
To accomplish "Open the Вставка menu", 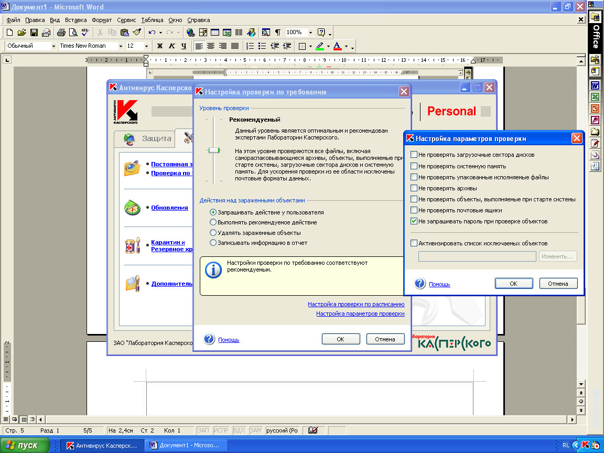I will point(75,20).
